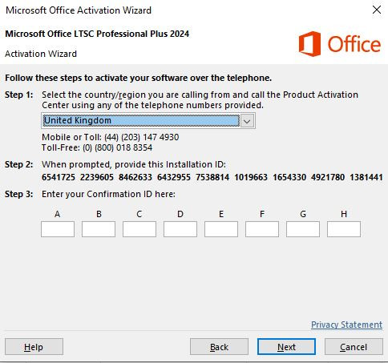Click Confirmation ID field E
The width and height of the screenshot is (388, 363).
(221, 229)
